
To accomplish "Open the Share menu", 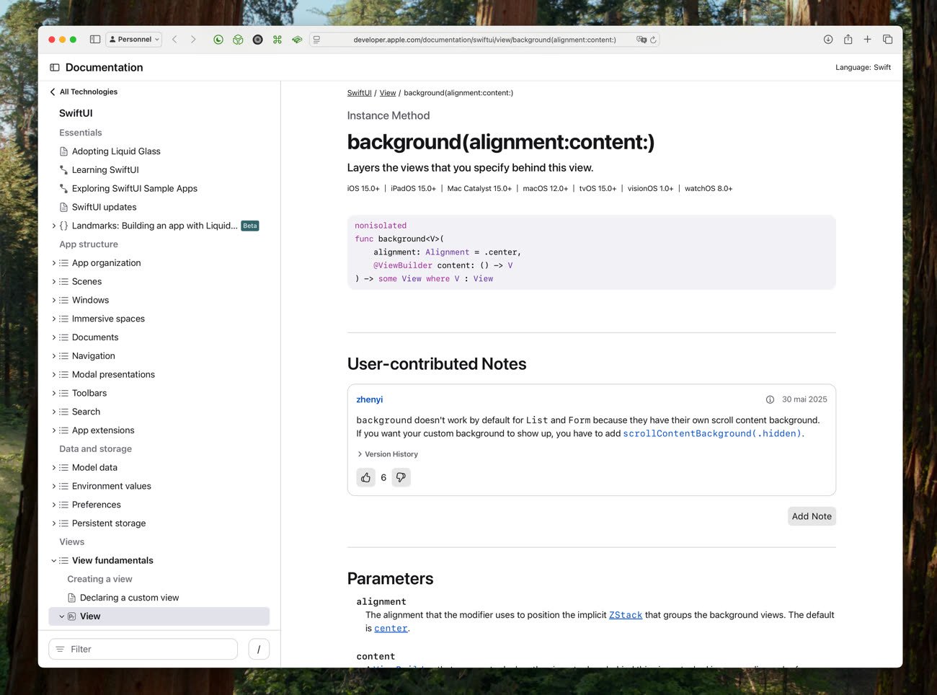I will coord(848,40).
